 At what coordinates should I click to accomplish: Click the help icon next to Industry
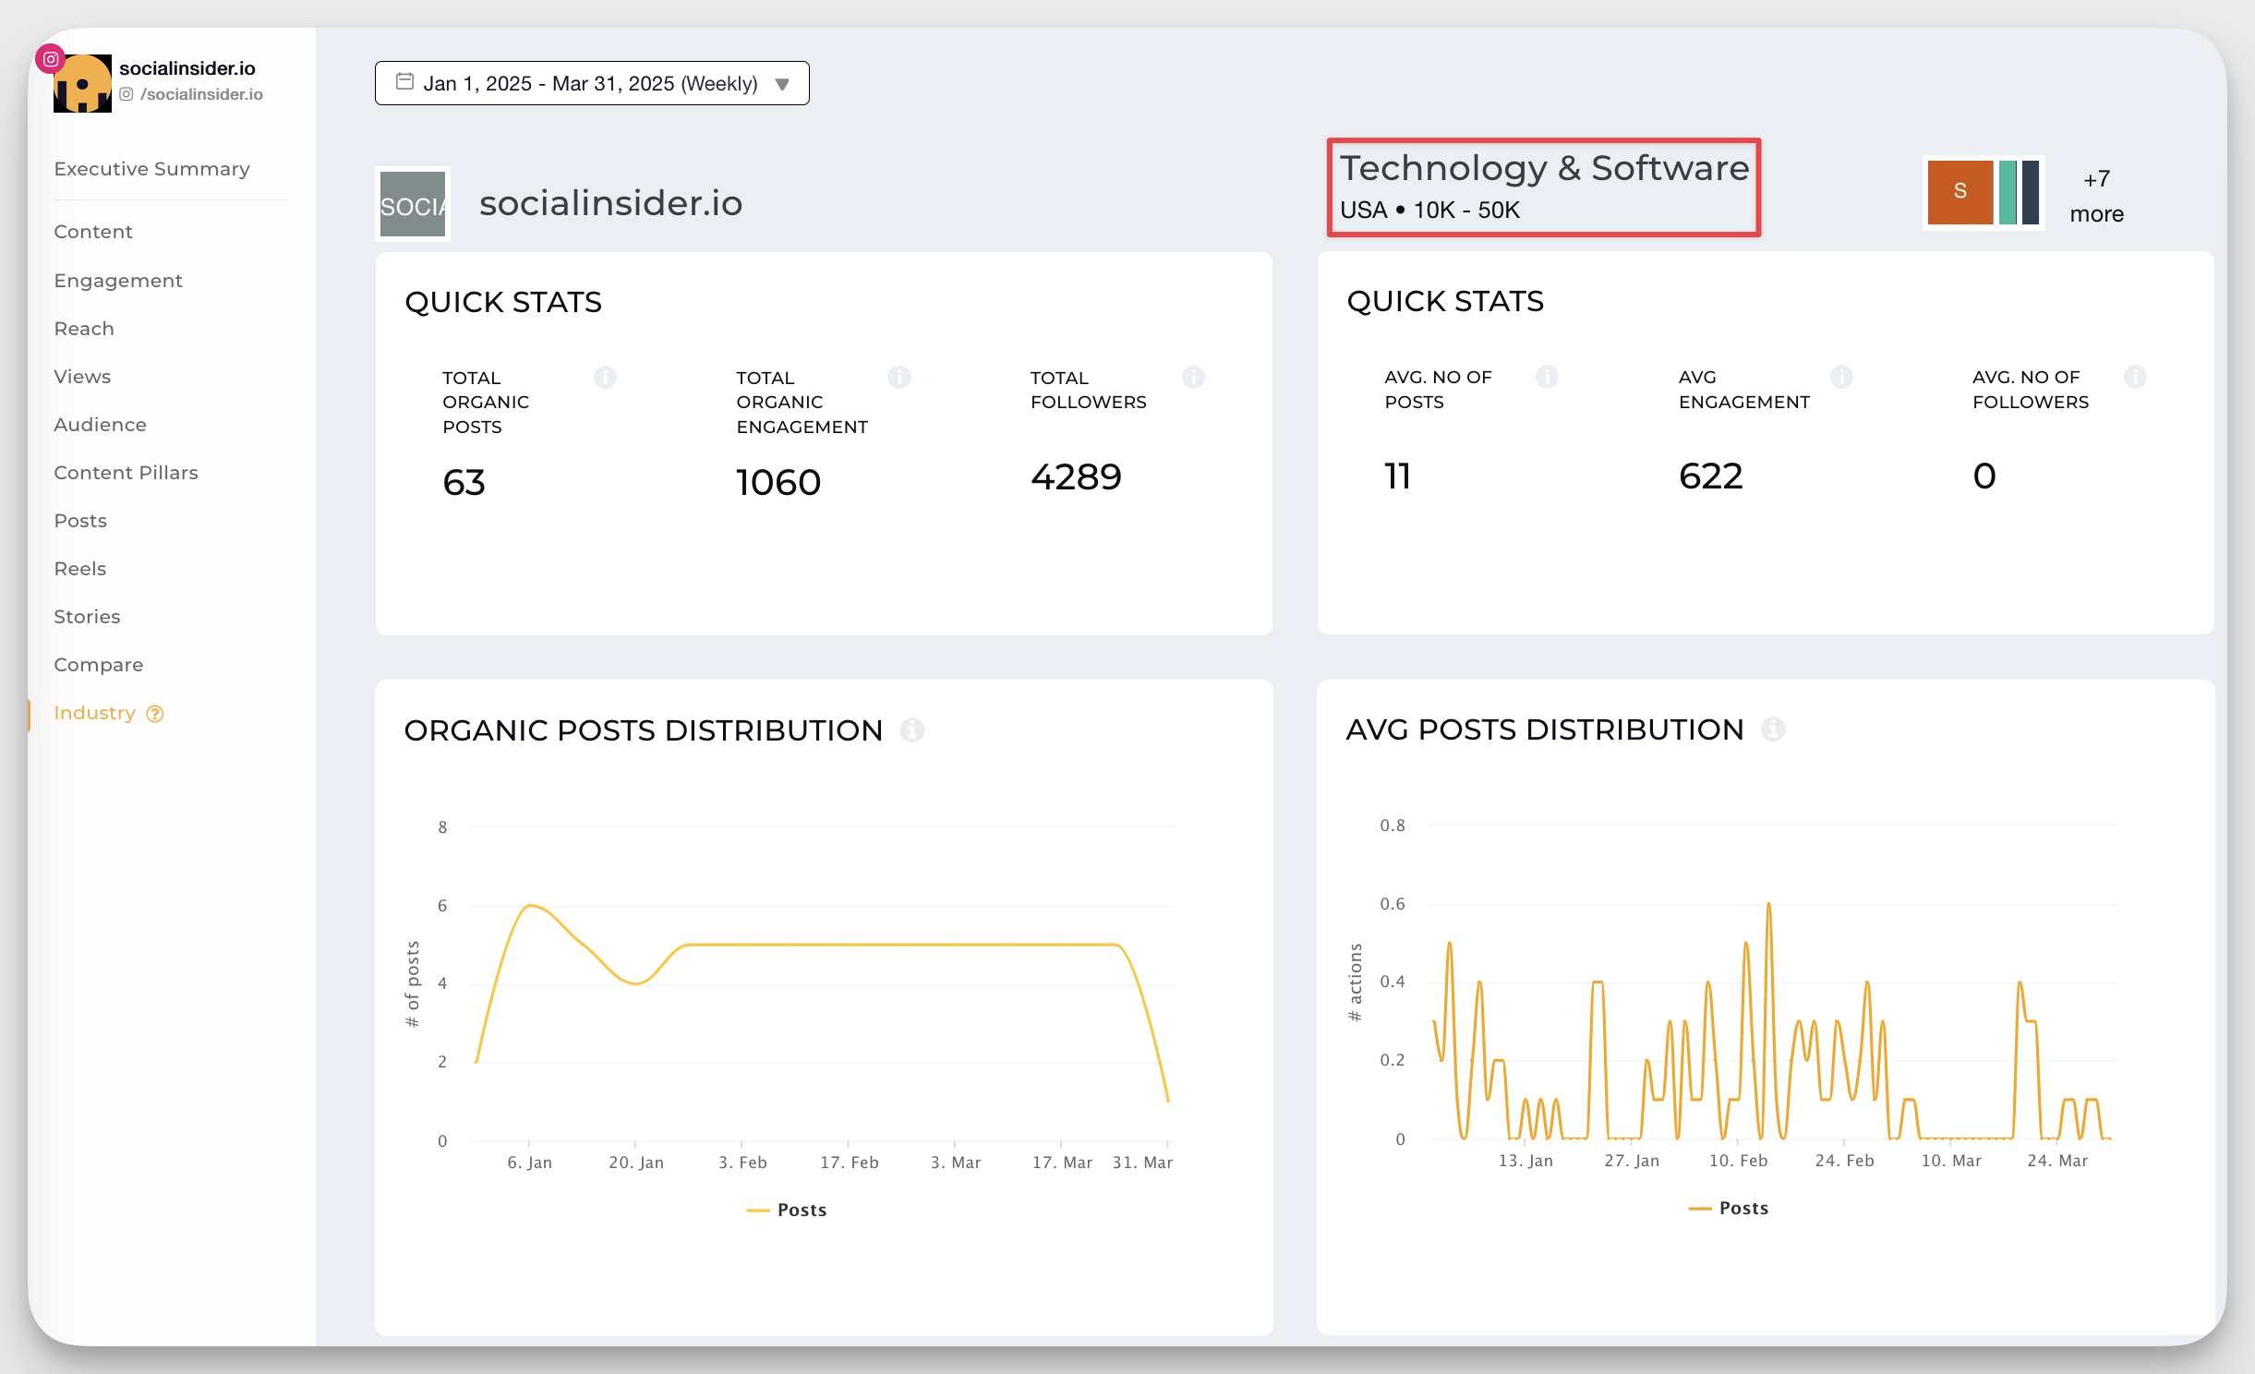point(155,714)
